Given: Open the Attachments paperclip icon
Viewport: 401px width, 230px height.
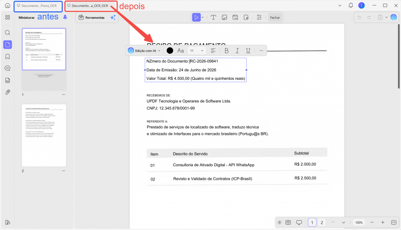Looking at the screenshot, I should pyautogui.click(x=7, y=92).
